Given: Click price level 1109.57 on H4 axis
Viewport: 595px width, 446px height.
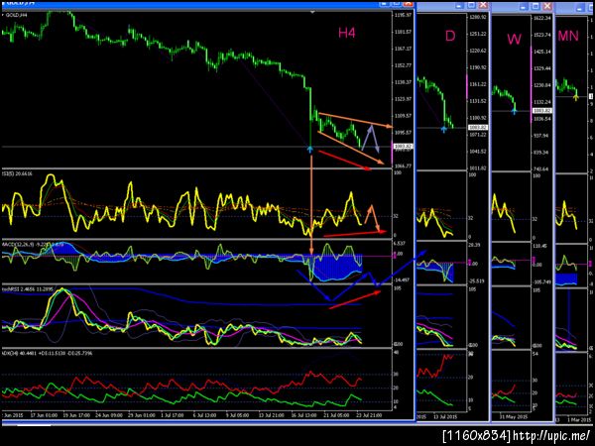Looking at the screenshot, I should click(403, 116).
